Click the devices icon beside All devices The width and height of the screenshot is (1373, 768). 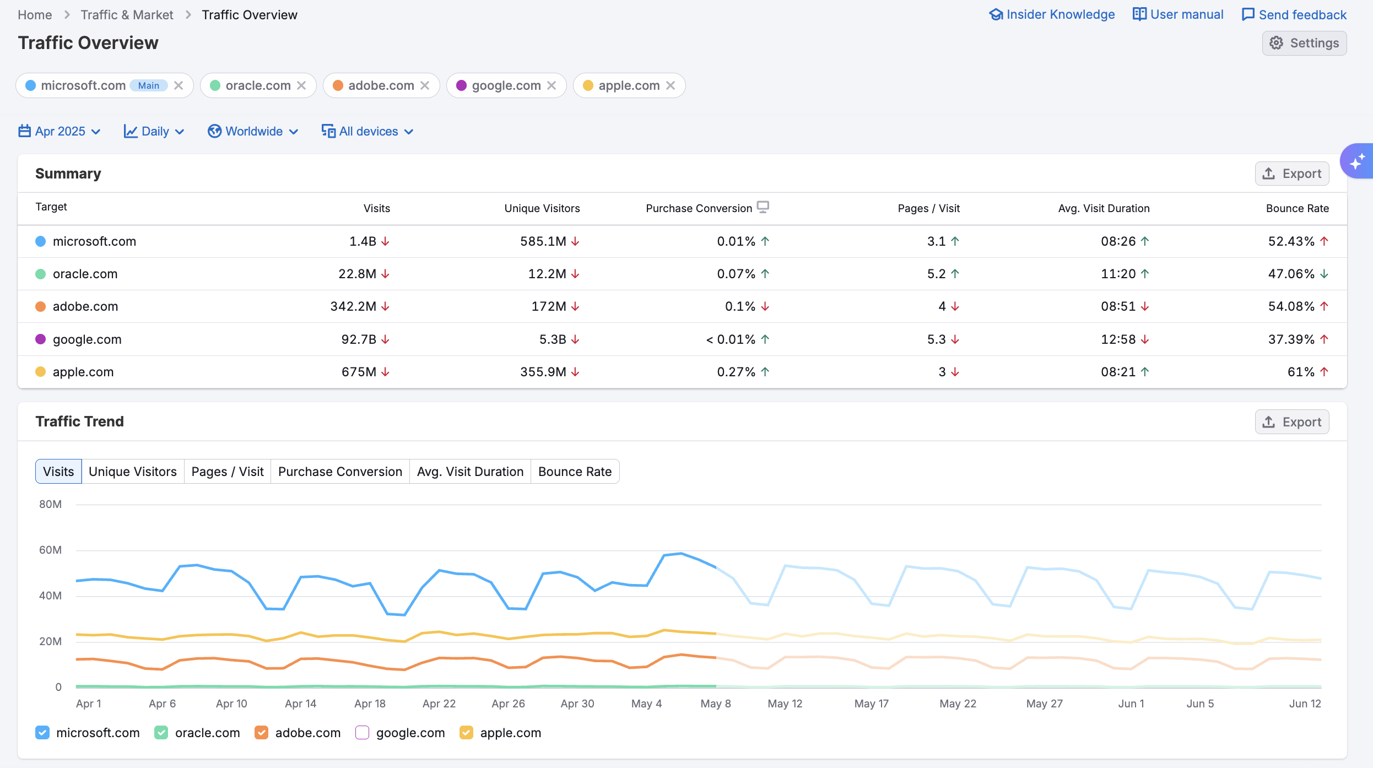[328, 131]
